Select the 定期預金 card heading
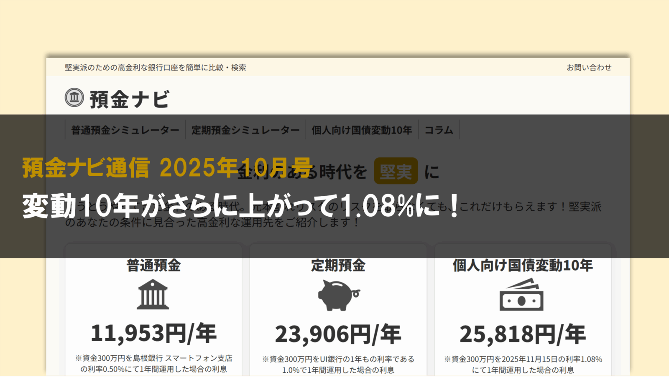669x377 pixels. point(338,266)
